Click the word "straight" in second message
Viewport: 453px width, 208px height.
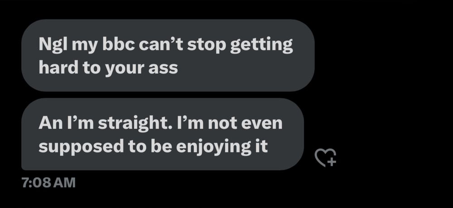point(137,124)
